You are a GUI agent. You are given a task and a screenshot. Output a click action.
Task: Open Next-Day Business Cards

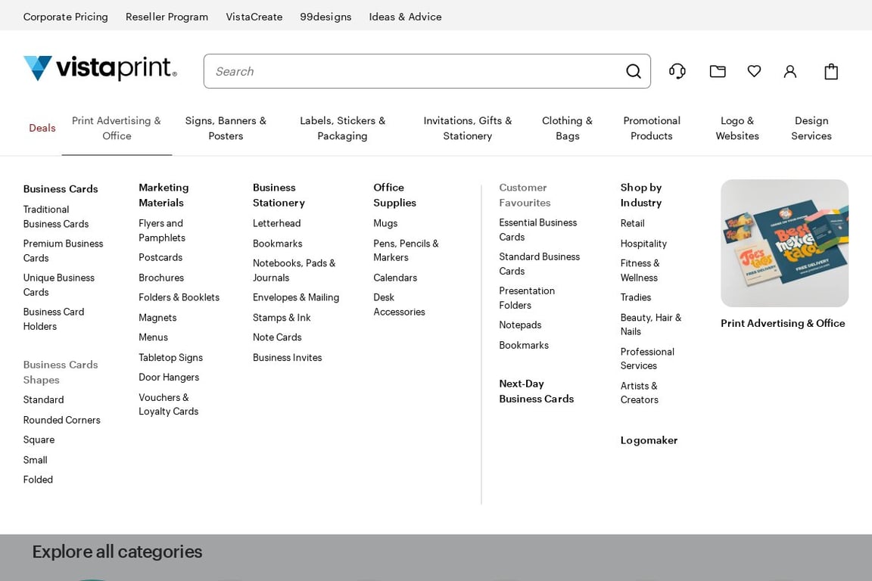(x=536, y=391)
